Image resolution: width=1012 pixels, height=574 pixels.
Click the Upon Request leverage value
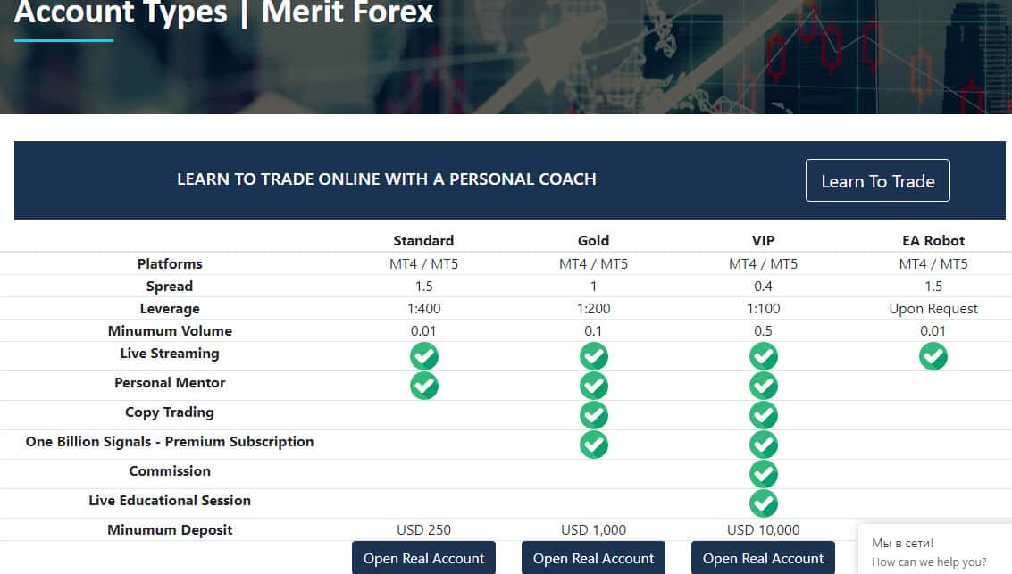point(933,309)
